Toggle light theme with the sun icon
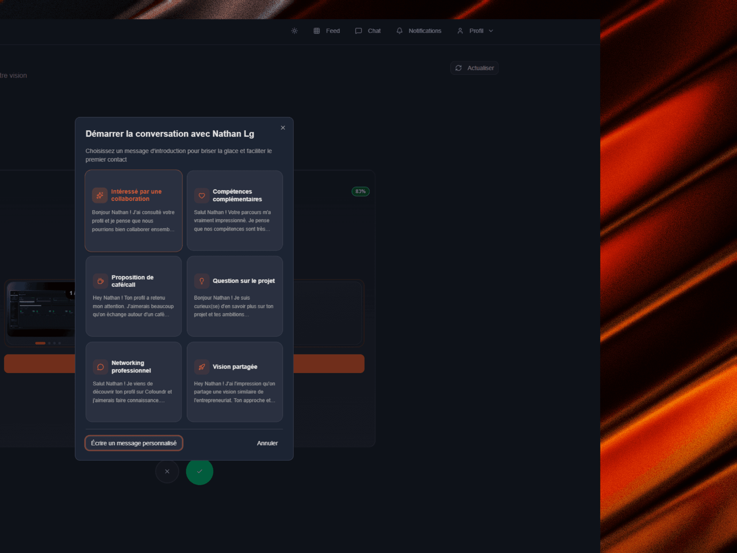This screenshot has width=737, height=553. click(x=294, y=31)
